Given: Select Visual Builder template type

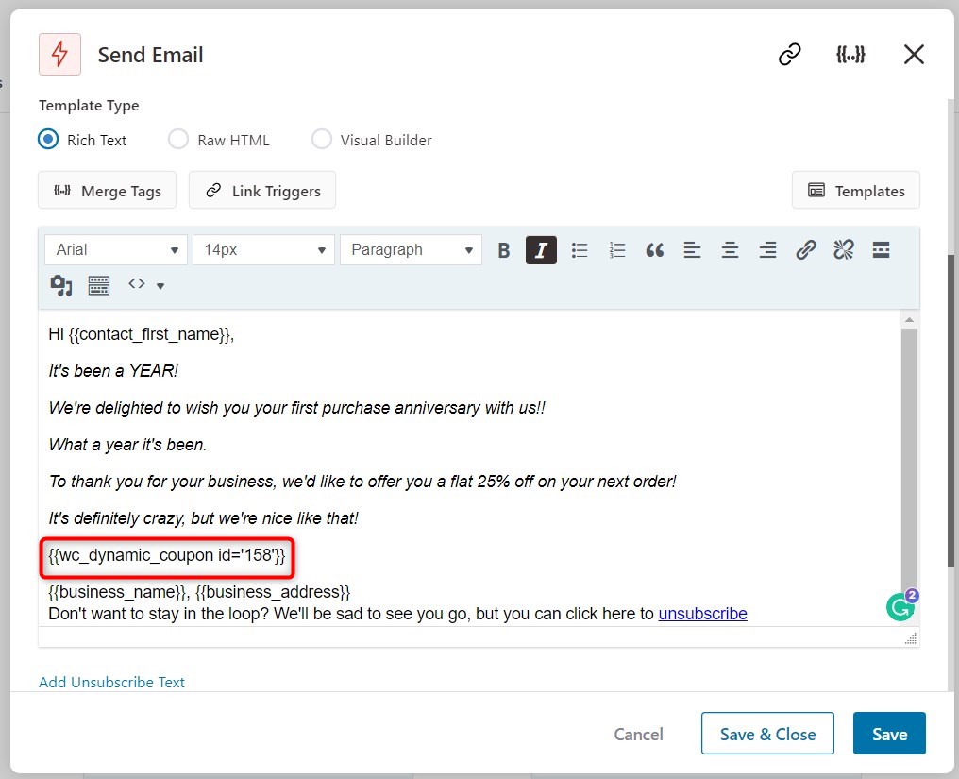Looking at the screenshot, I should 322,140.
